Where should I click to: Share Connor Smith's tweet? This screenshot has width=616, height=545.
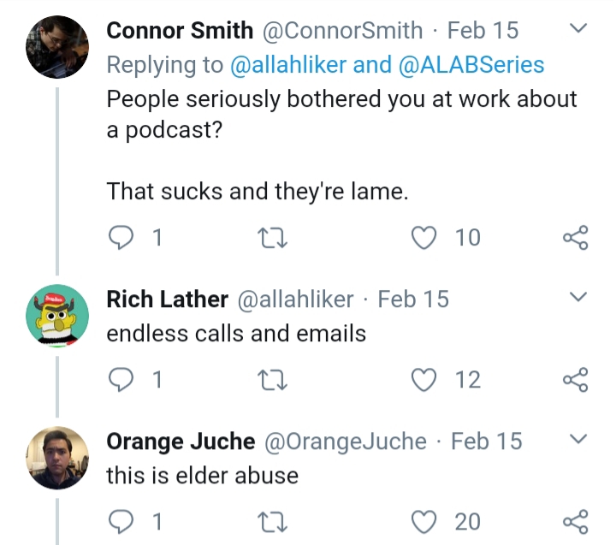pos(576,238)
